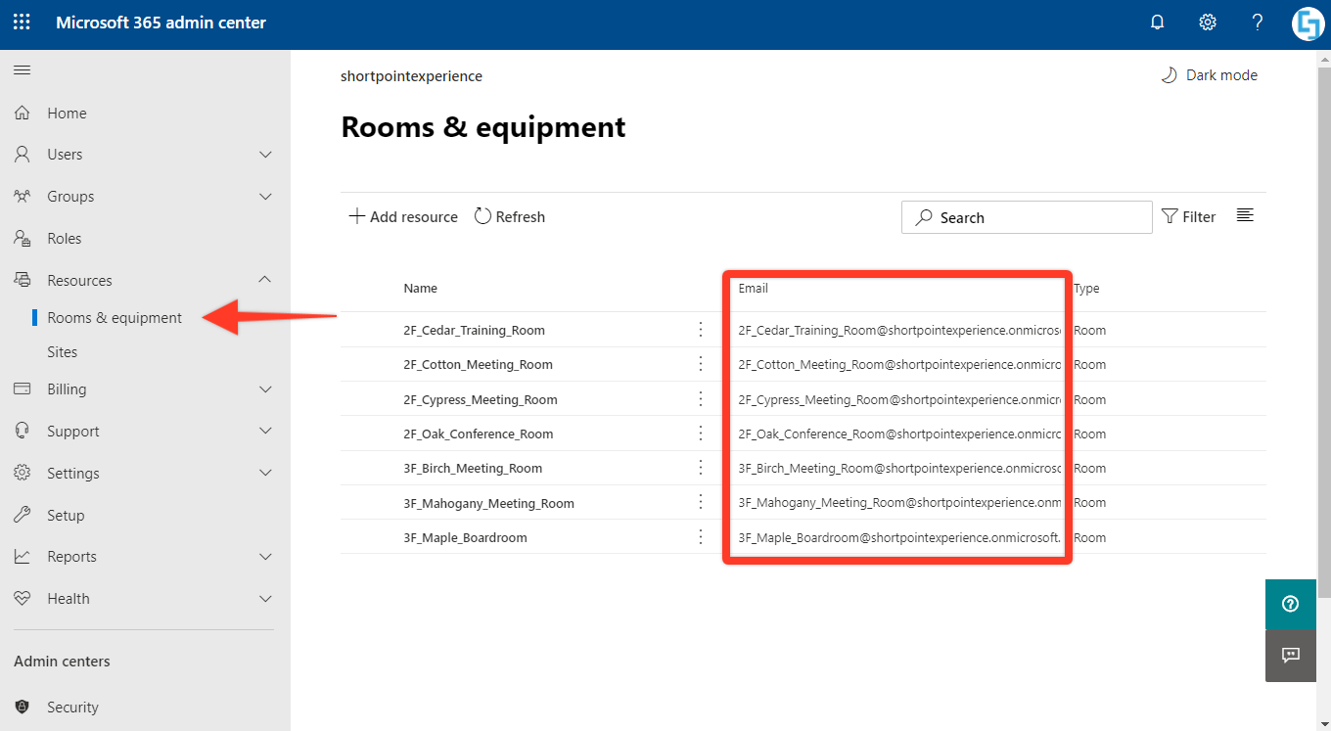Click the Reports chart icon
This screenshot has width=1331, height=731.
point(23,556)
